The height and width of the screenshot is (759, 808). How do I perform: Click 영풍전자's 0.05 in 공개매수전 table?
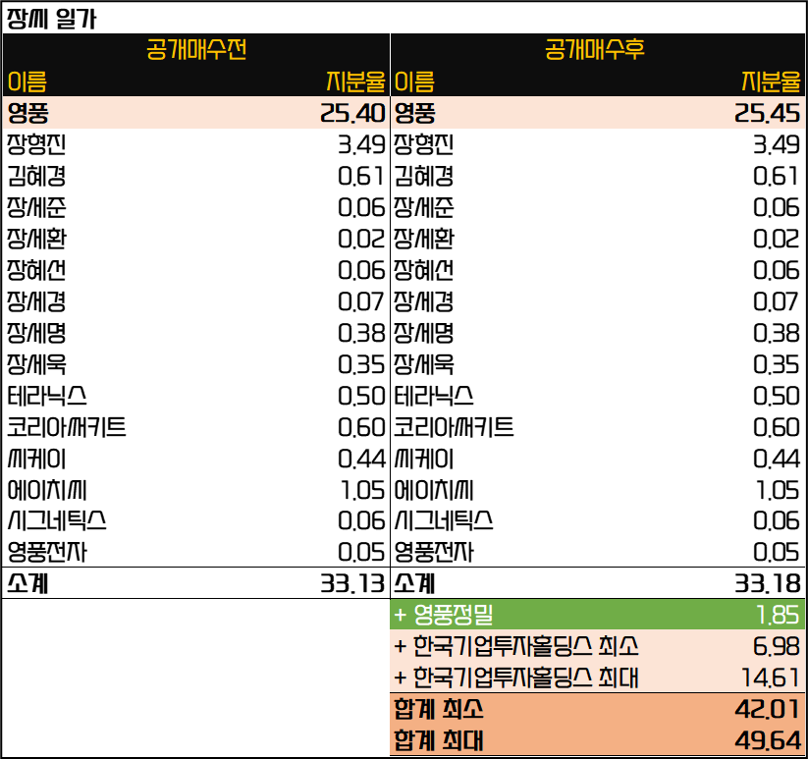click(x=361, y=553)
